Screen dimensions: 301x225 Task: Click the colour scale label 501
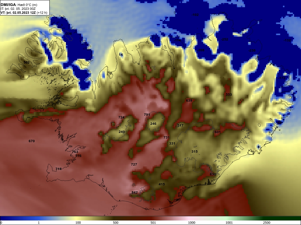[153, 223]
